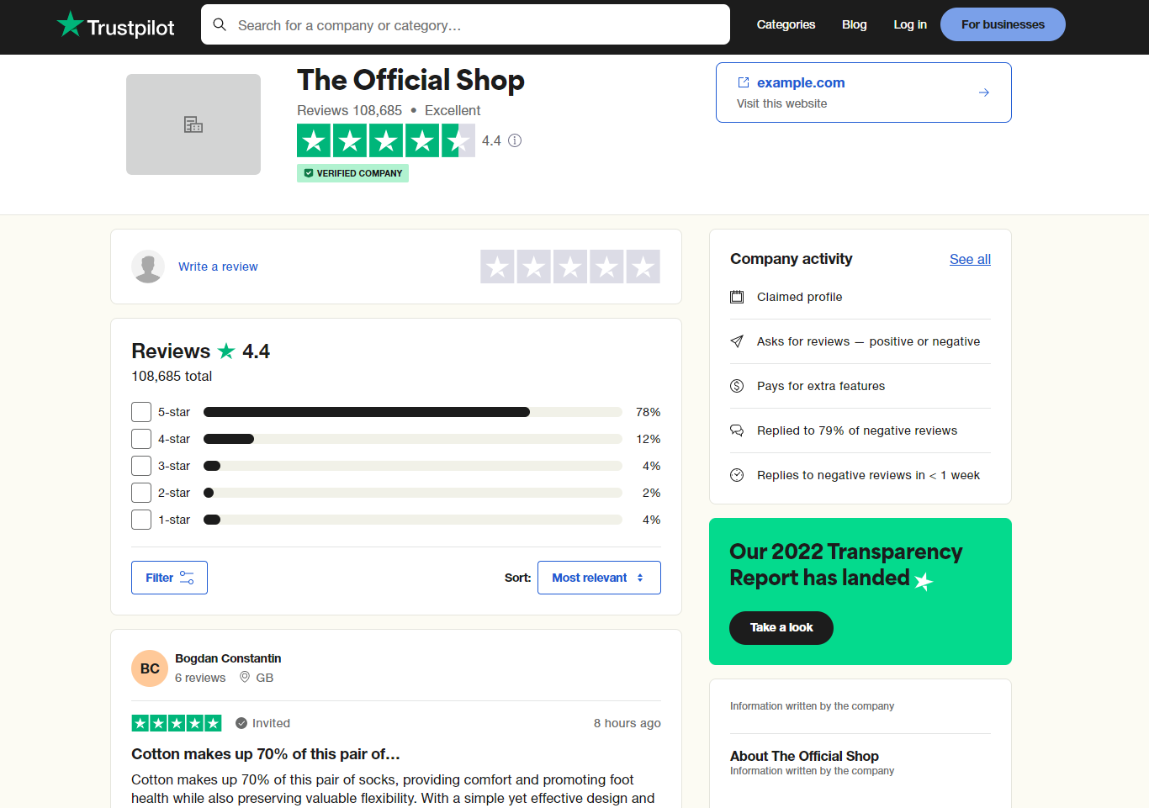Click the arrow in the visit website card

984,92
